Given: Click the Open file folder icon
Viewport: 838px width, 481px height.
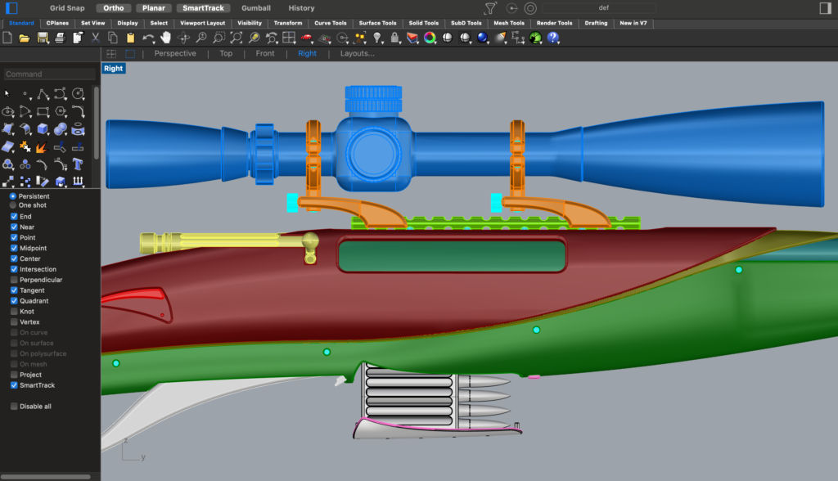Looking at the screenshot, I should (x=25, y=38).
